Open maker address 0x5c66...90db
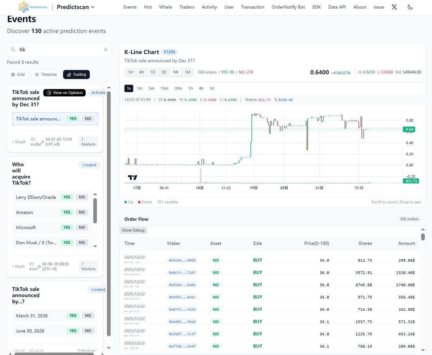 tap(183, 260)
